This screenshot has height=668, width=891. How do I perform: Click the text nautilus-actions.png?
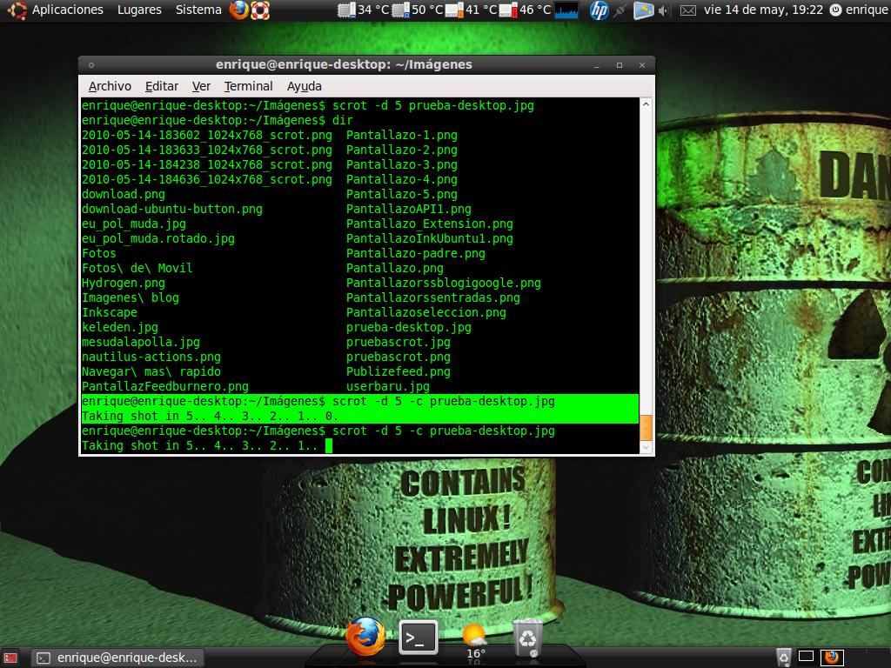coord(151,357)
